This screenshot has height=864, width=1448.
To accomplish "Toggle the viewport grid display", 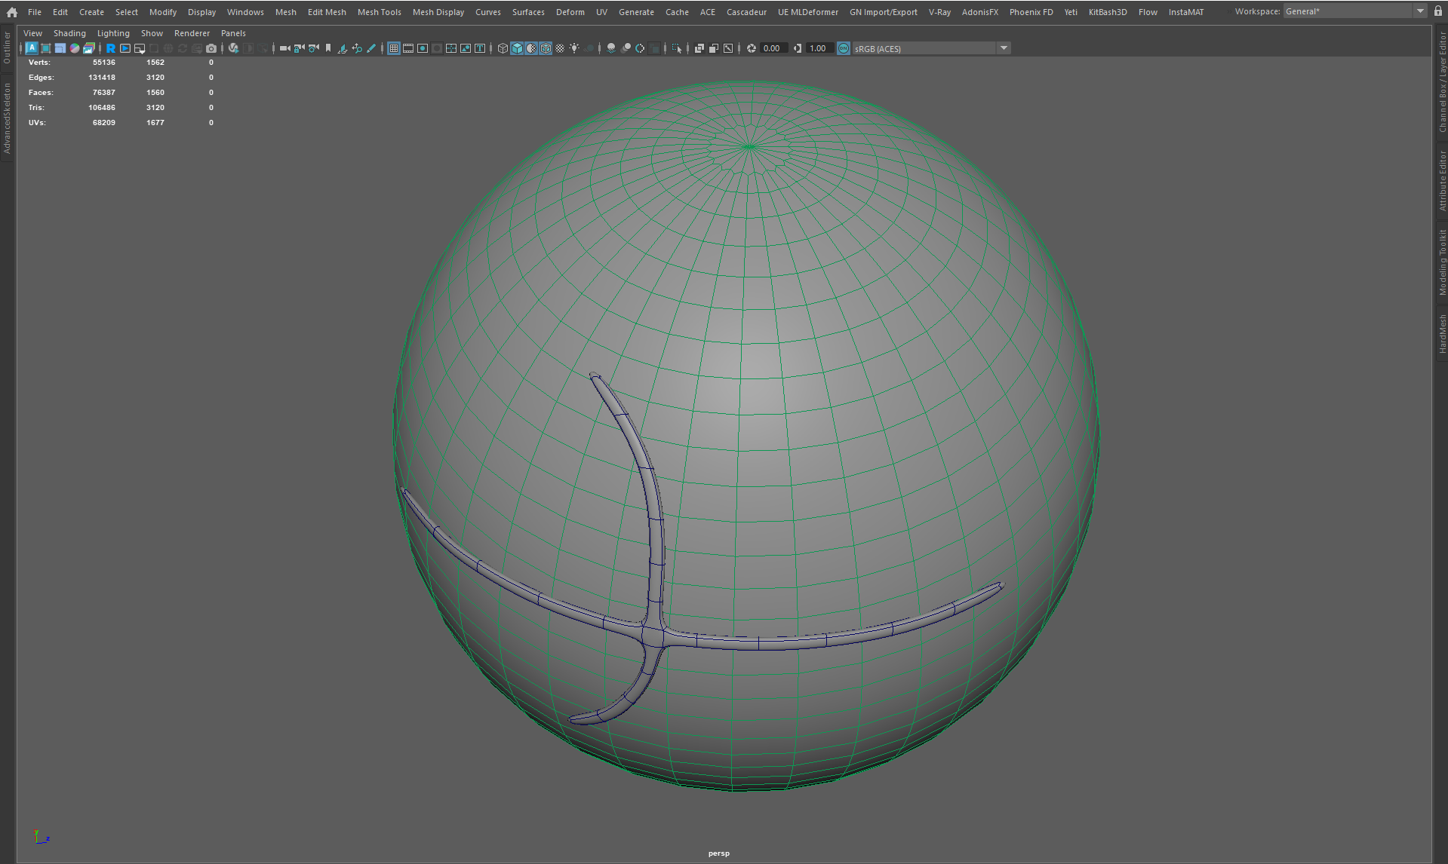I will pos(394,48).
